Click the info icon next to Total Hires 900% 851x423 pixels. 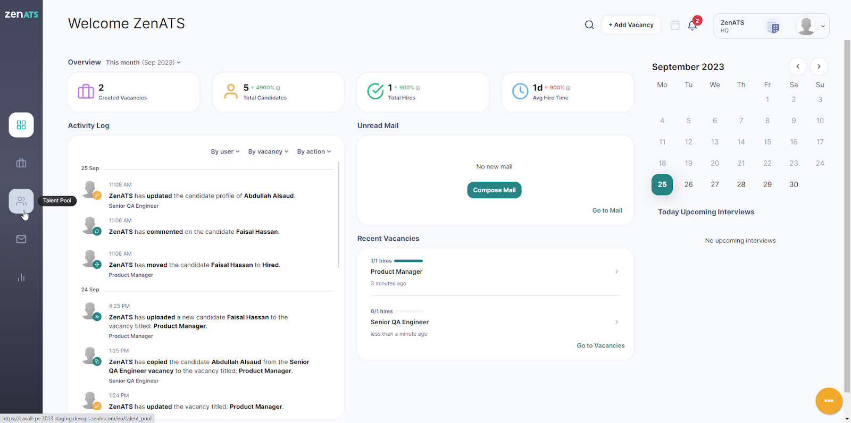point(418,88)
